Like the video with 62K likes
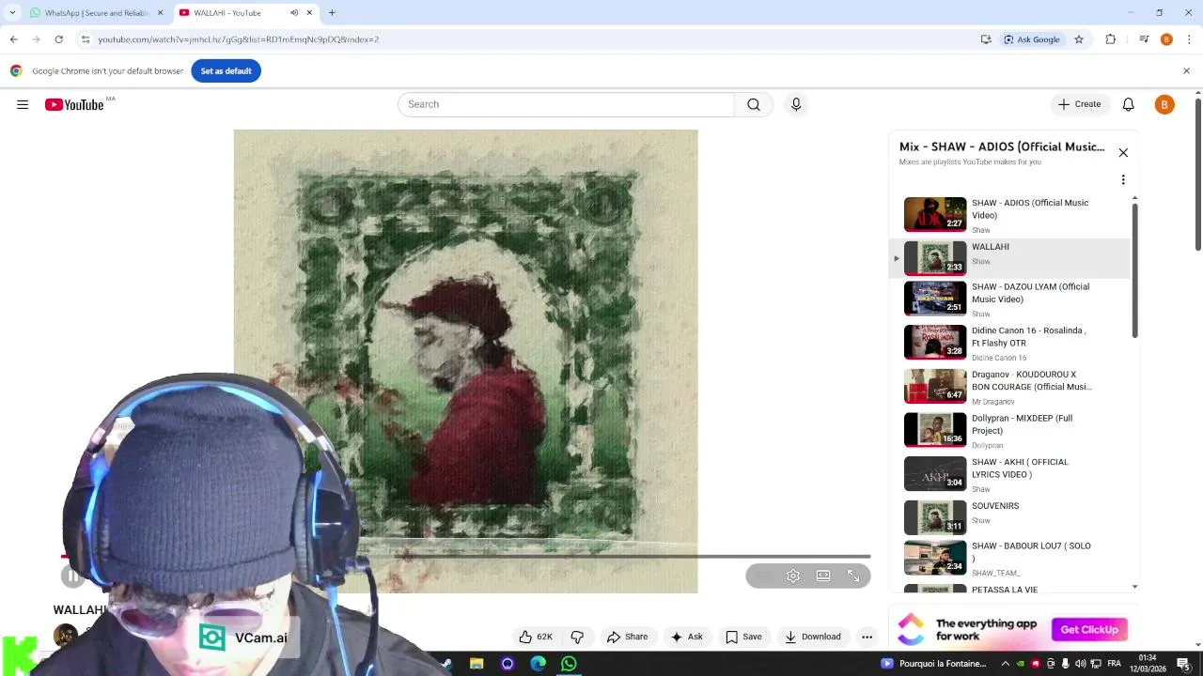 (x=535, y=637)
